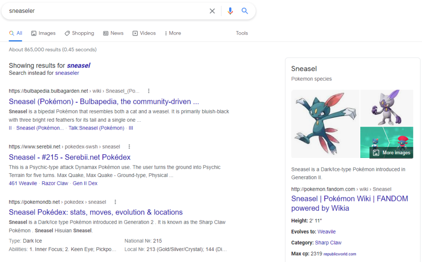Viewport: 422px width, 262px height.
Task: Switch to the Images tab
Action: click(x=43, y=33)
